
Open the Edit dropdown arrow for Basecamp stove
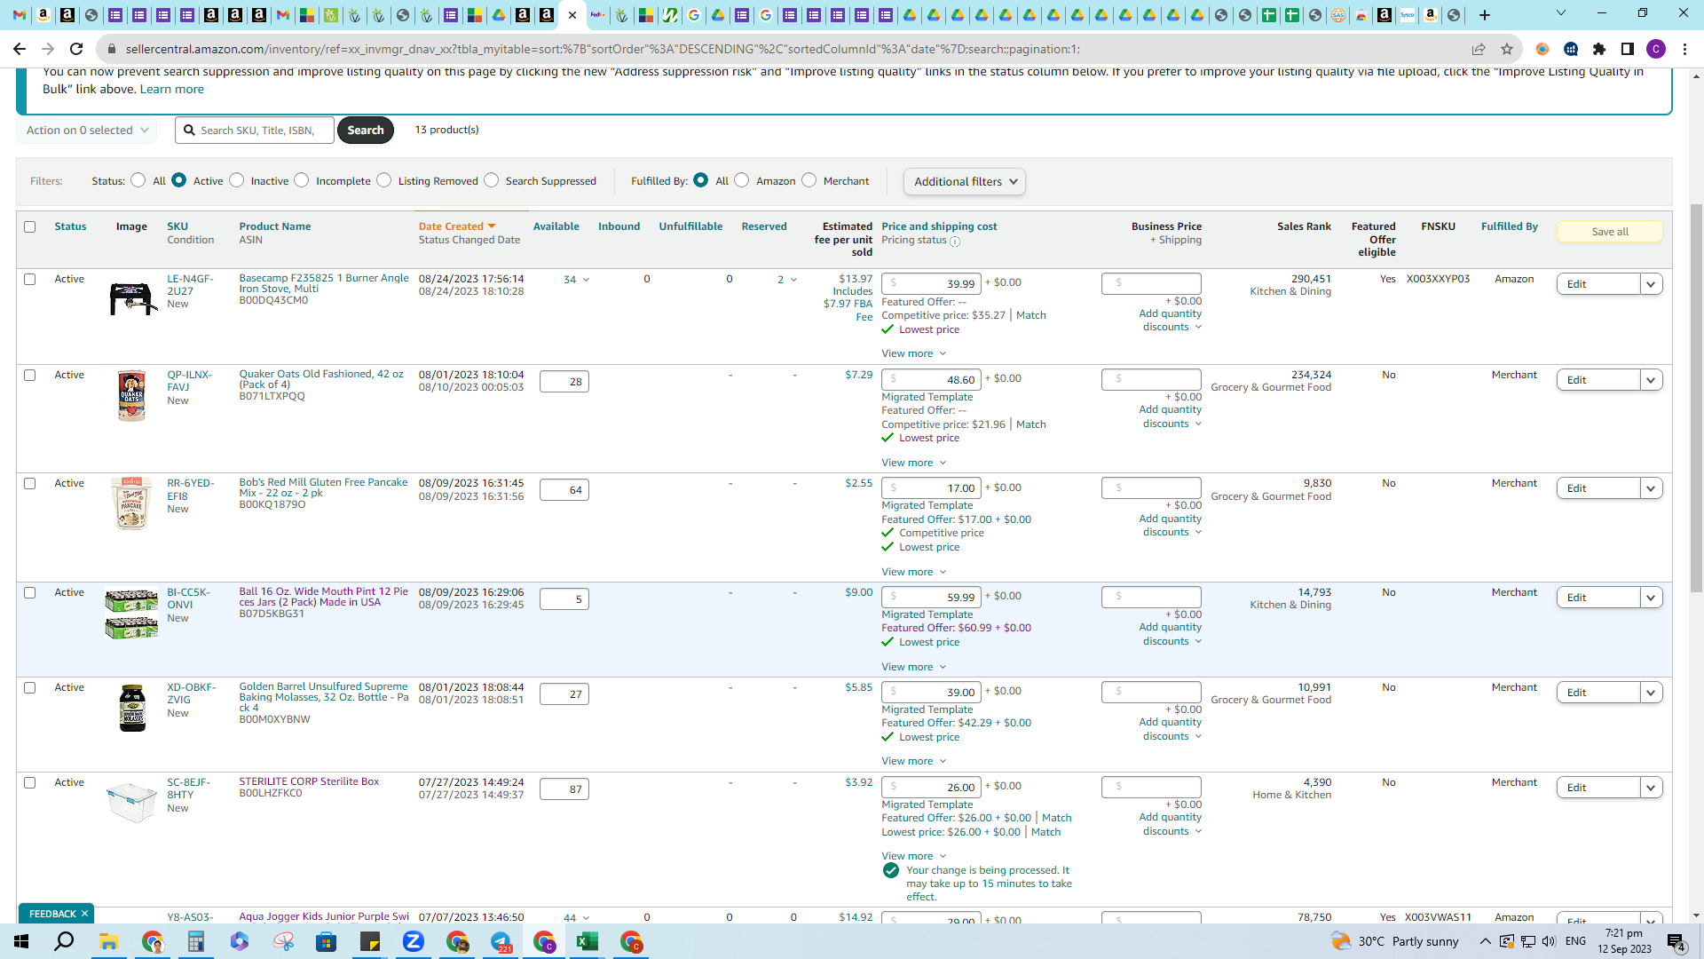click(1651, 284)
